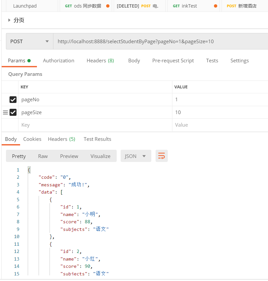Click the "message": "成功!" line
Screen dimensions: 268x281
coord(64,185)
